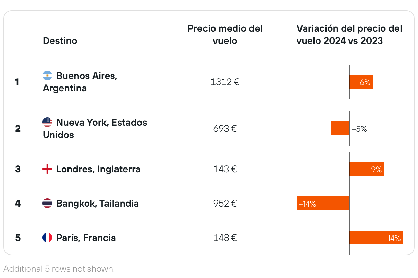Image resolution: width=418 pixels, height=278 pixels.
Task: Select the París, Francia destination
Action: [86, 238]
